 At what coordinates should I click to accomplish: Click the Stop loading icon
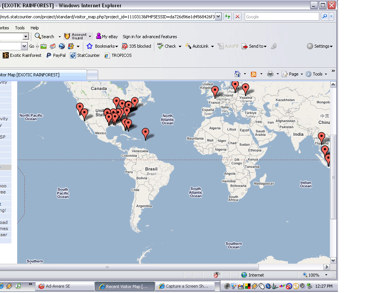point(238,16)
